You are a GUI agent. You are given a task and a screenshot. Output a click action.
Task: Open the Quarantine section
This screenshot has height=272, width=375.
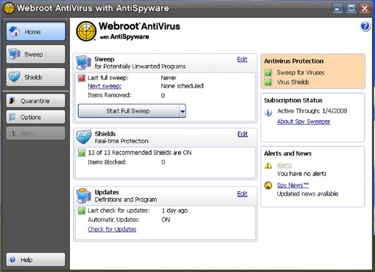(36, 101)
